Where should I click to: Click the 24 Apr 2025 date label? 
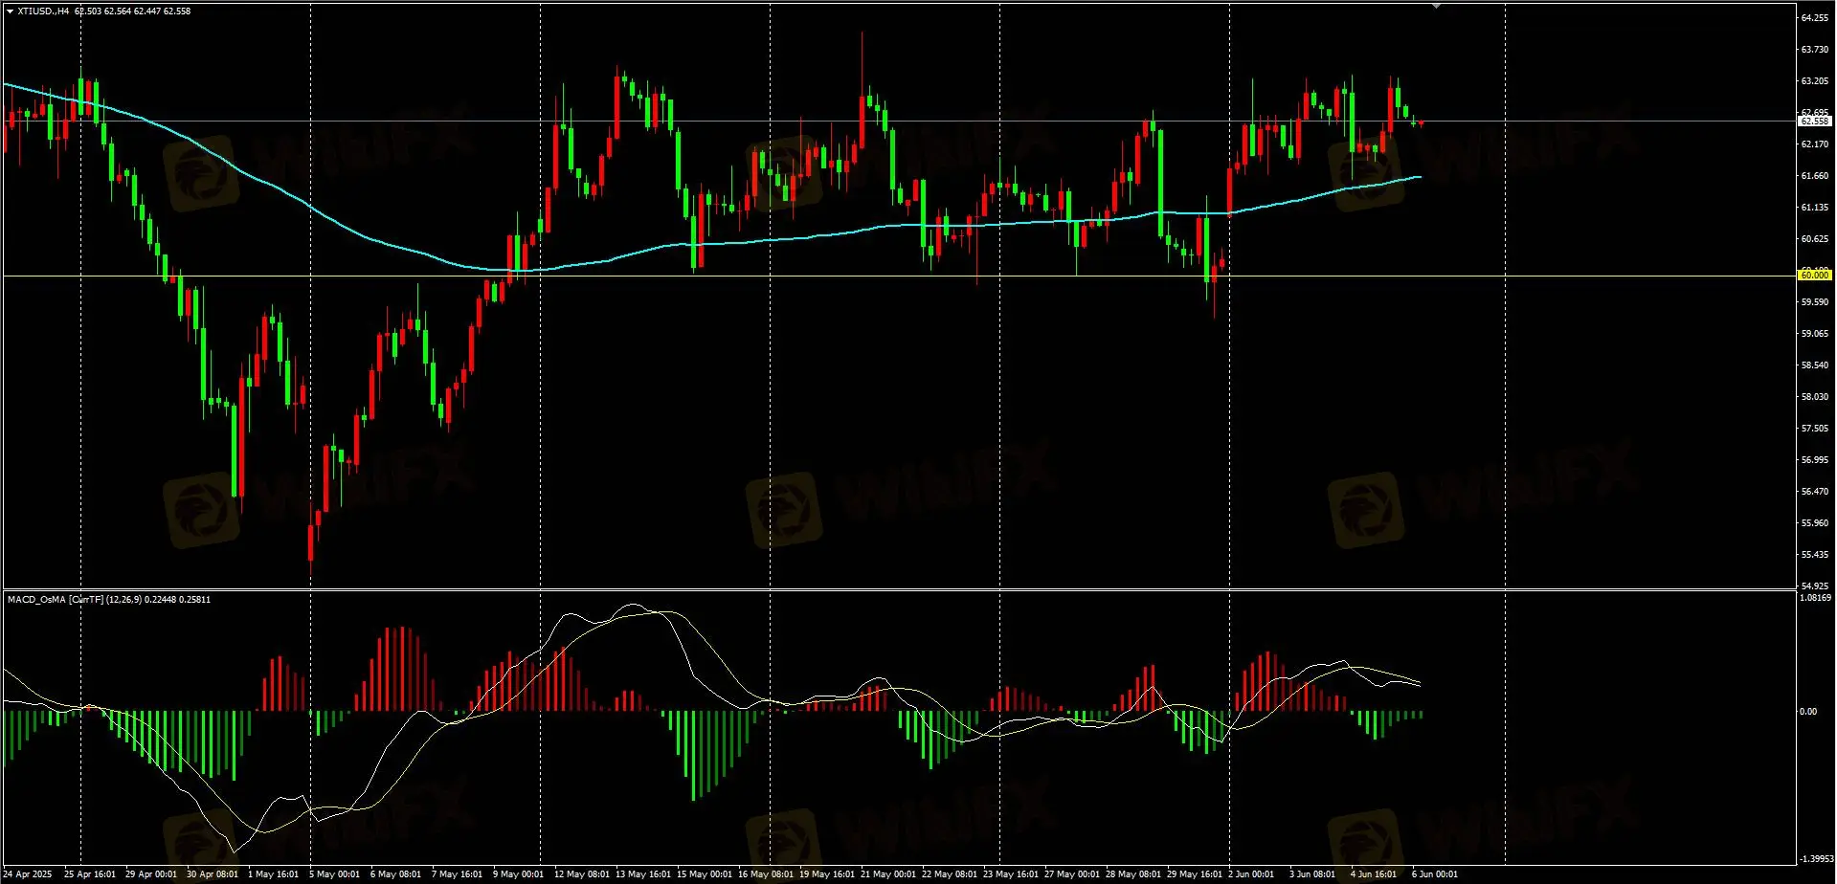pos(28,874)
